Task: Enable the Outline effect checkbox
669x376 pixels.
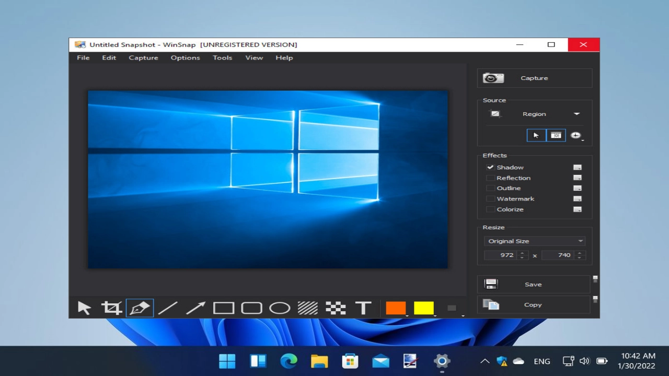Action: (490, 188)
